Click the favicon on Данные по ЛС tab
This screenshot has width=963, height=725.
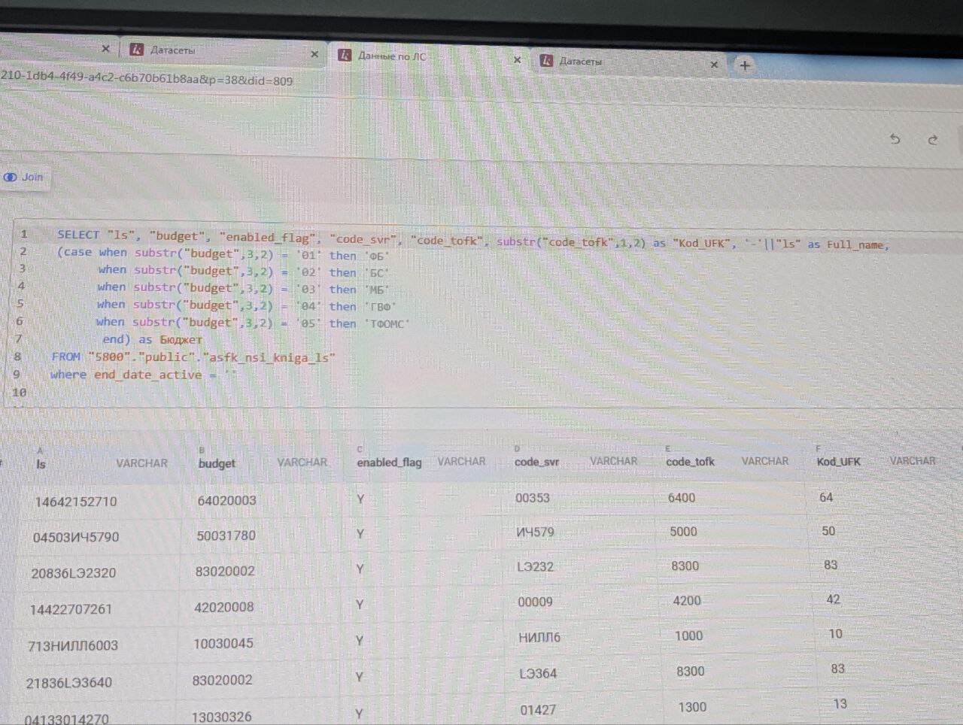(345, 55)
